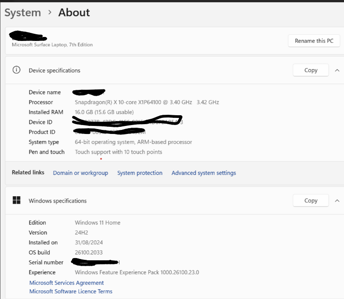Click the Installed on label
Viewport: 344px width, 299px height.
click(43, 242)
